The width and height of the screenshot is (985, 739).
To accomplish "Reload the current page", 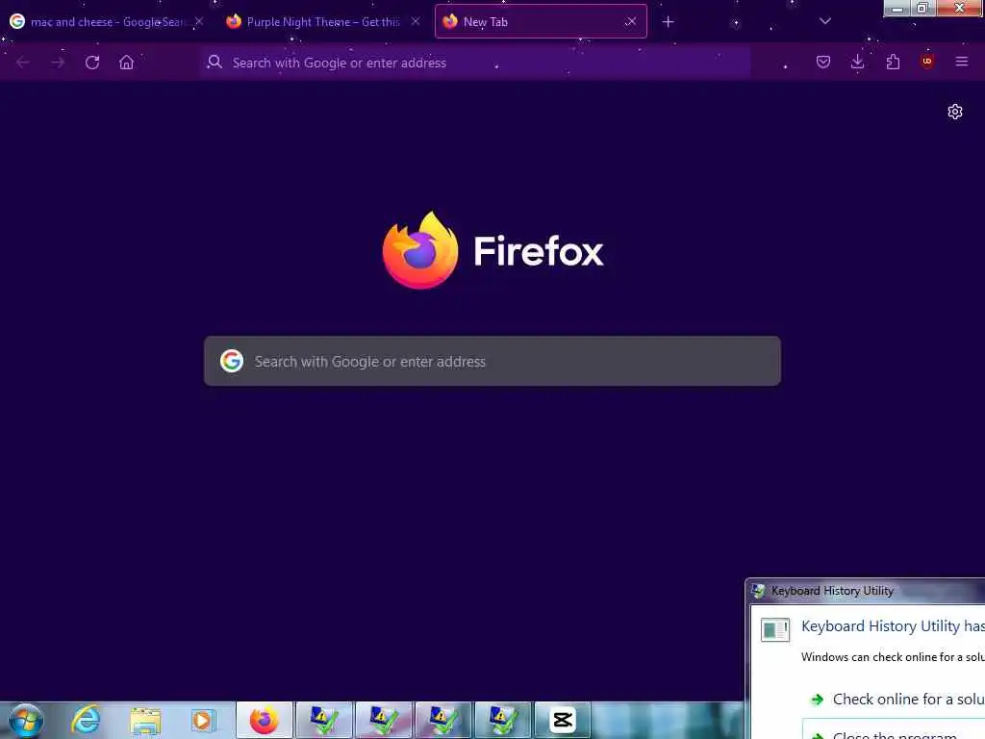I will coord(92,63).
